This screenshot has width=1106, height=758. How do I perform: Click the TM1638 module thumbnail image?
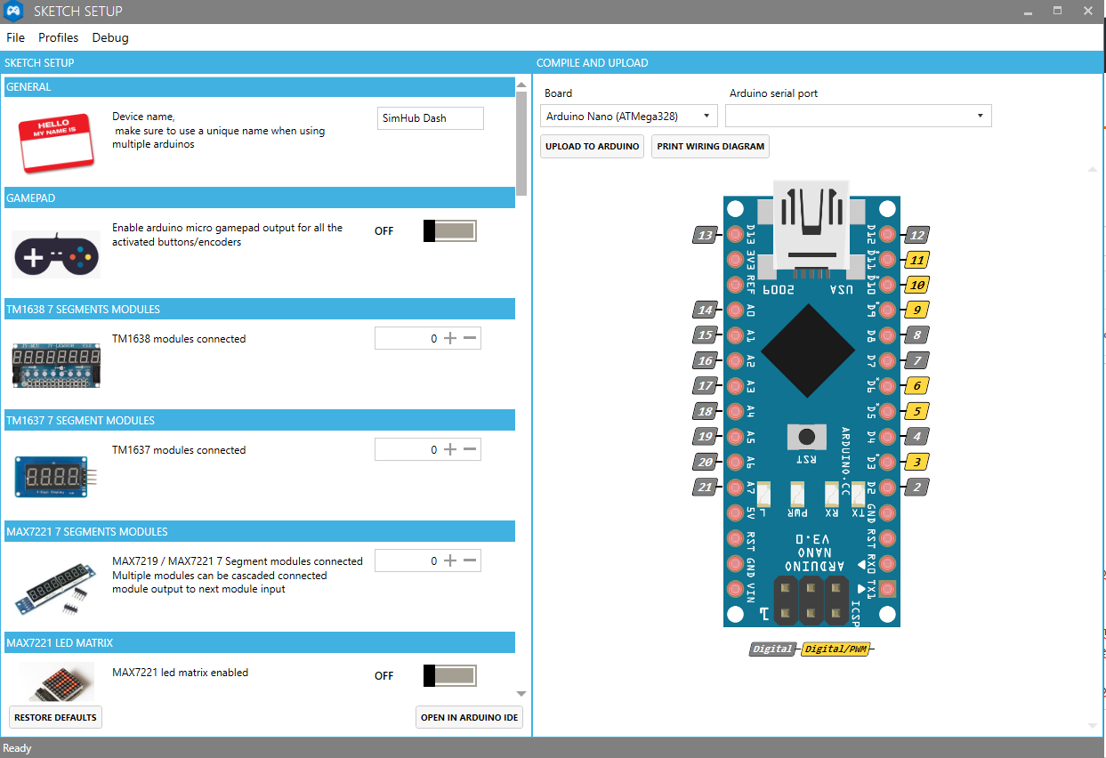(x=55, y=365)
